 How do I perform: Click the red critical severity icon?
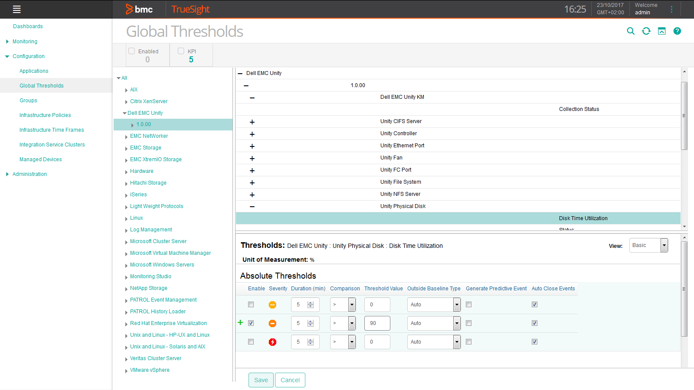(x=272, y=342)
